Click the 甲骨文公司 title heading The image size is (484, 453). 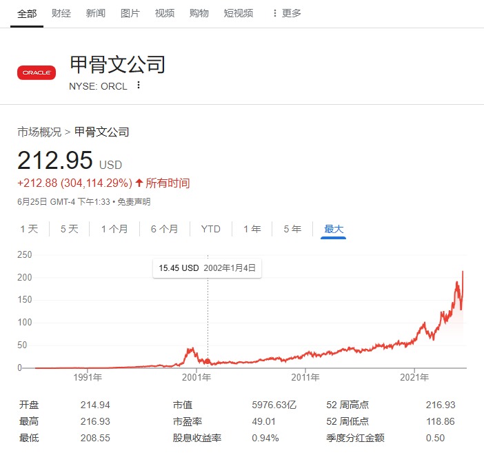pos(118,65)
